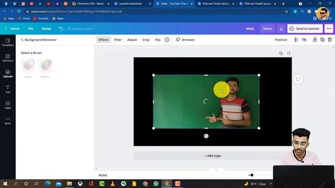Open Microsoft Edge from the taskbar

coord(48,183)
